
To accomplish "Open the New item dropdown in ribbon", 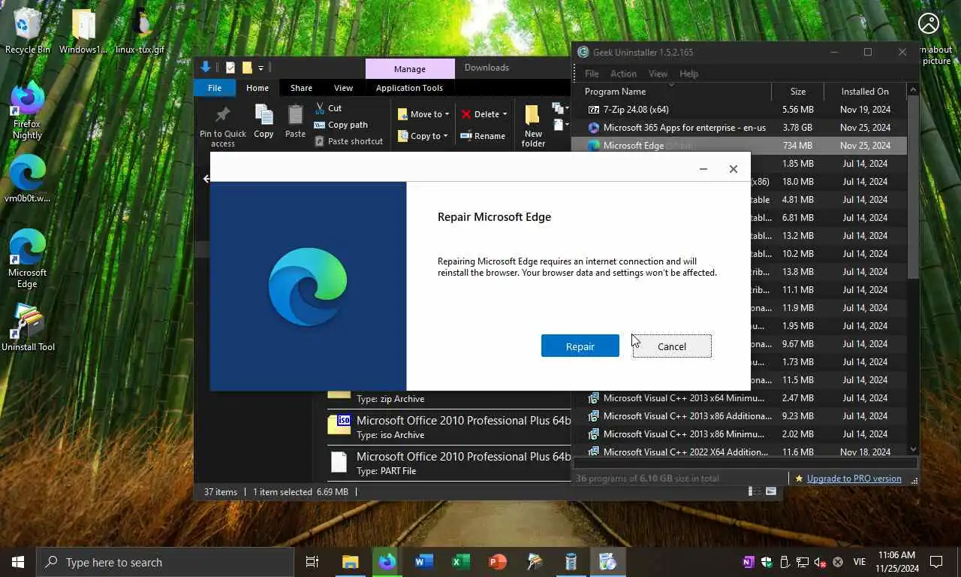I will click(x=560, y=109).
